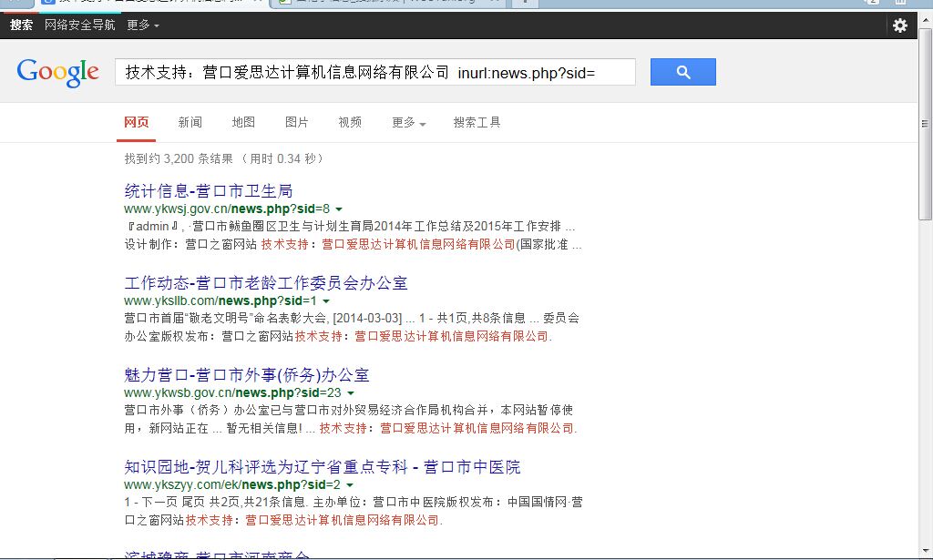
Task: Expand arrow next to www.yksllb.com URL
Action: 326,301
